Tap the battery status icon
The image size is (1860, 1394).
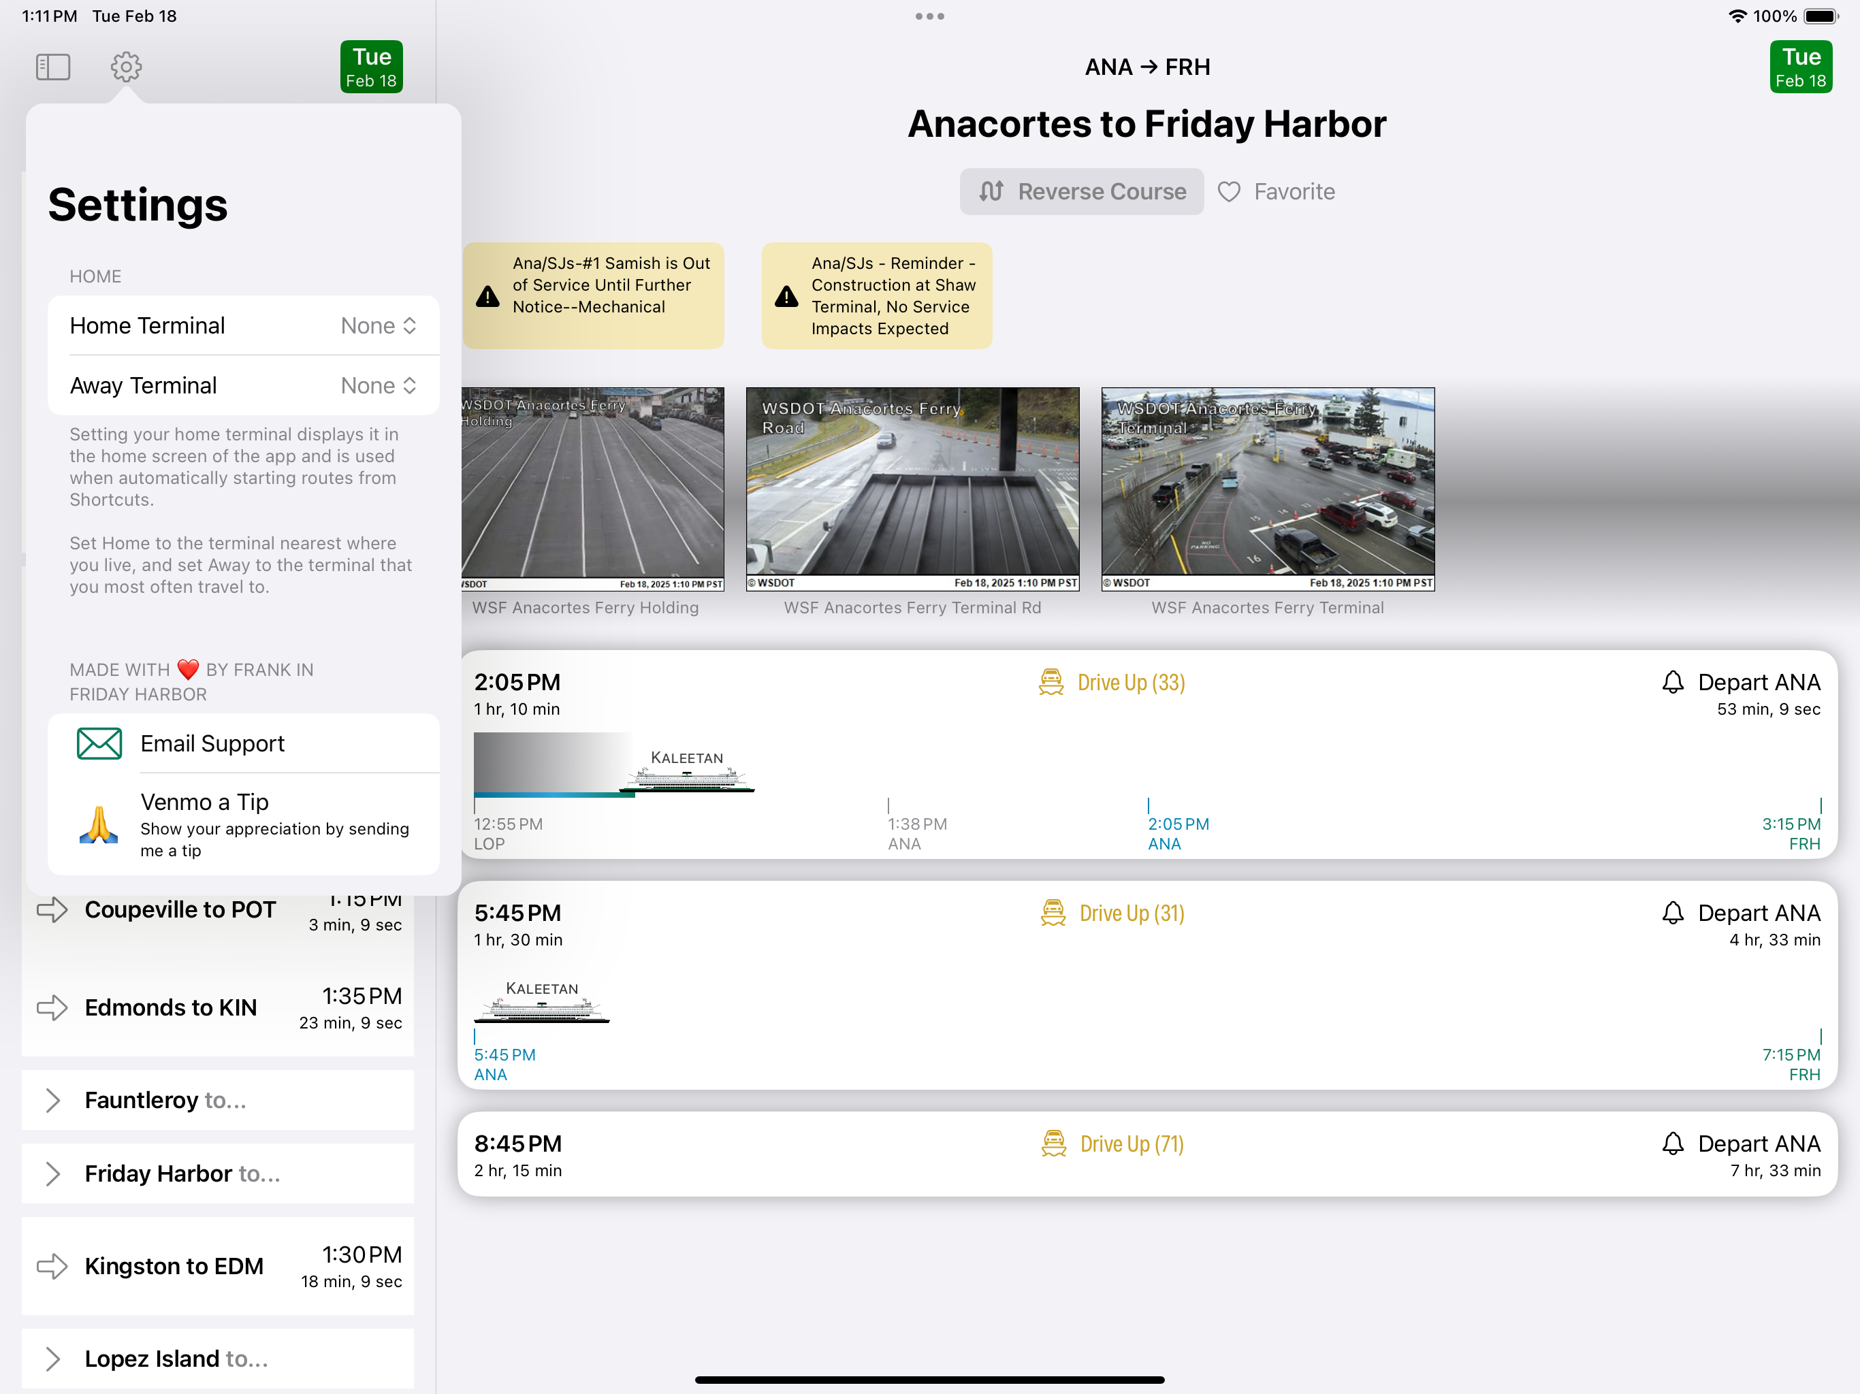(x=1821, y=16)
